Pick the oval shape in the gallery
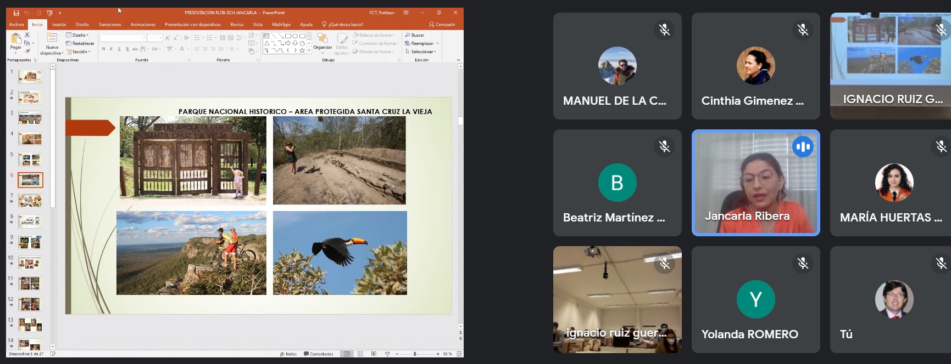 295,36
